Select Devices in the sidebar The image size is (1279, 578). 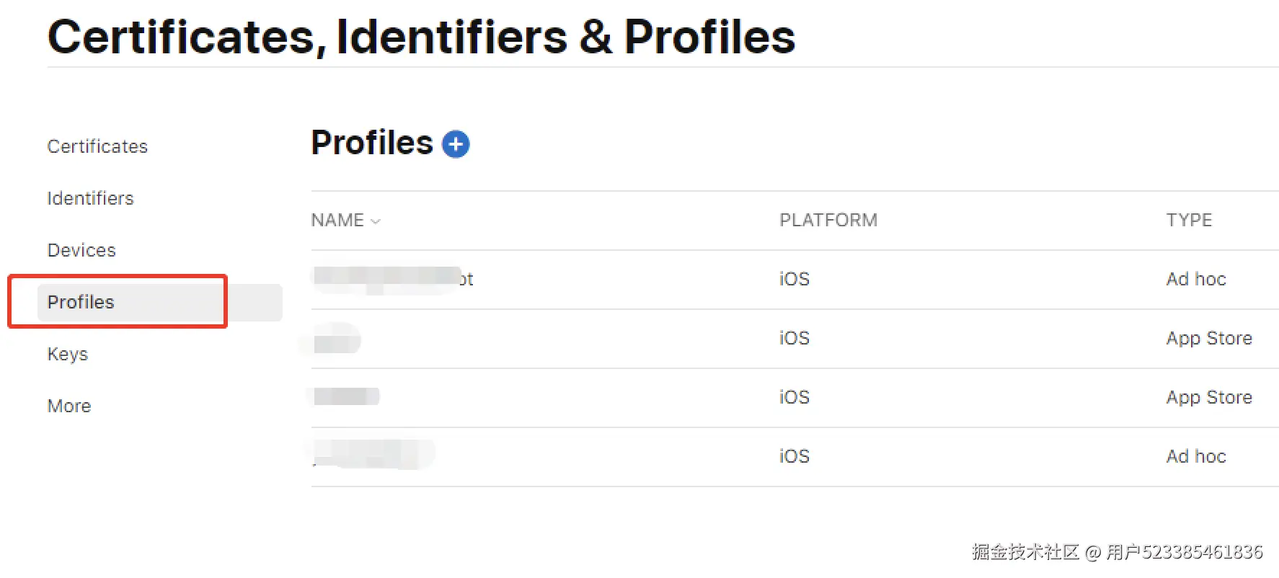click(x=81, y=250)
